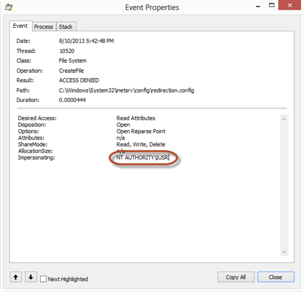
Task: Click the scrollbar track in details pane
Action: pyautogui.click(x=284, y=186)
